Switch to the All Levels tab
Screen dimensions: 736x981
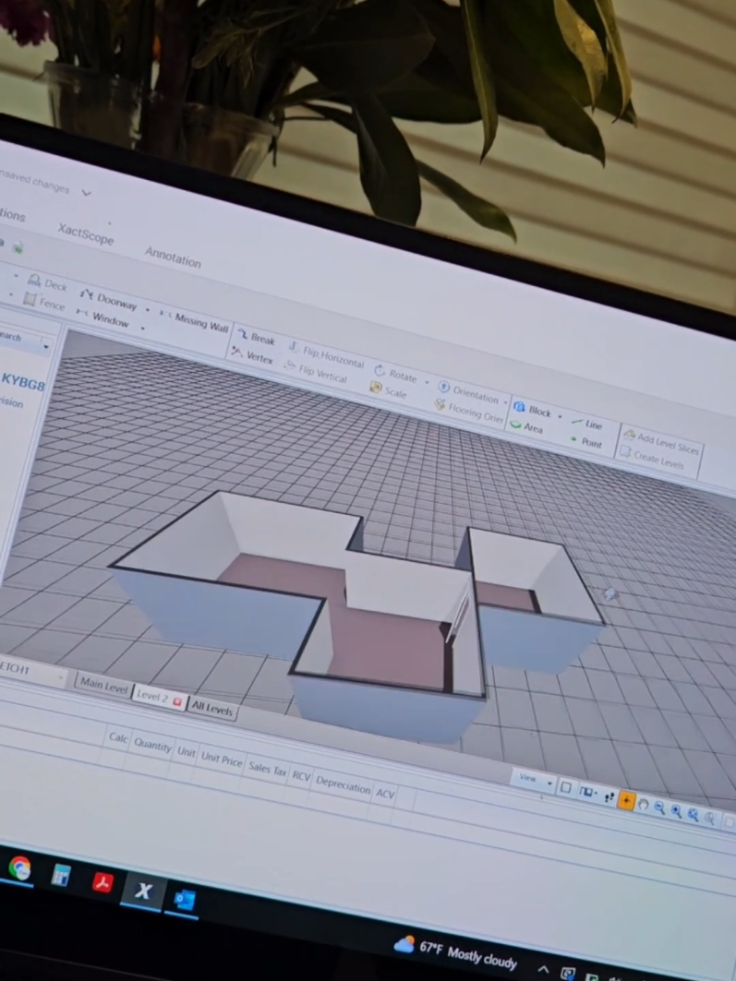[212, 708]
